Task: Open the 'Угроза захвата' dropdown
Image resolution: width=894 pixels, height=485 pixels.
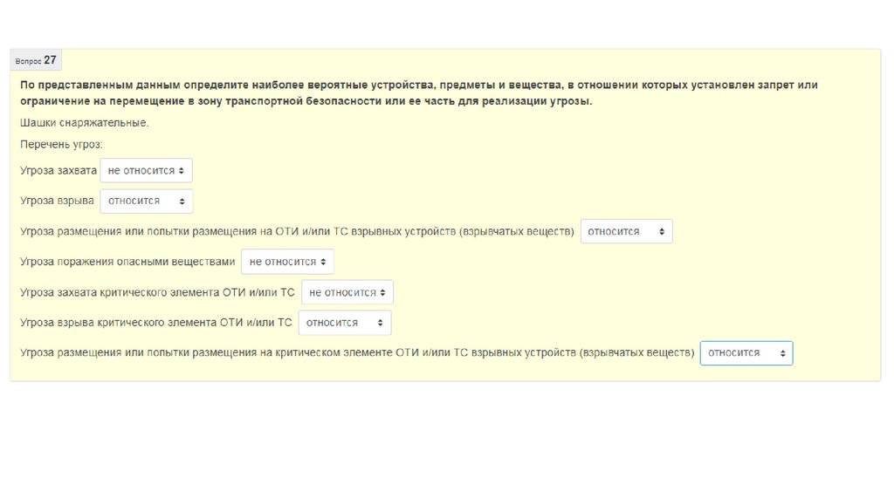Action: pyautogui.click(x=146, y=170)
